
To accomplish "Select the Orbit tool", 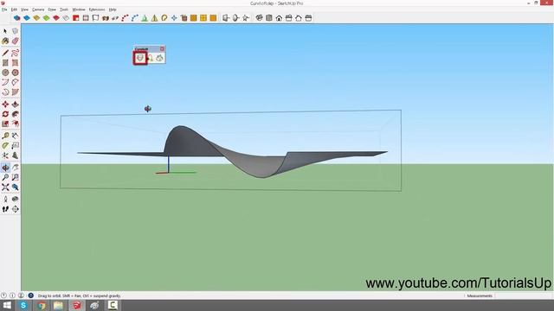I will point(5,168).
